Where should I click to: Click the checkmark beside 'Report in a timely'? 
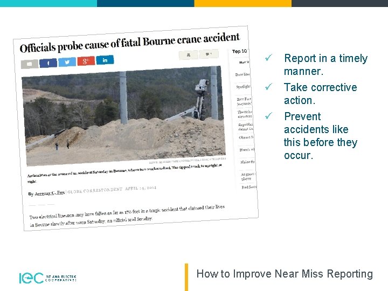tap(268, 58)
